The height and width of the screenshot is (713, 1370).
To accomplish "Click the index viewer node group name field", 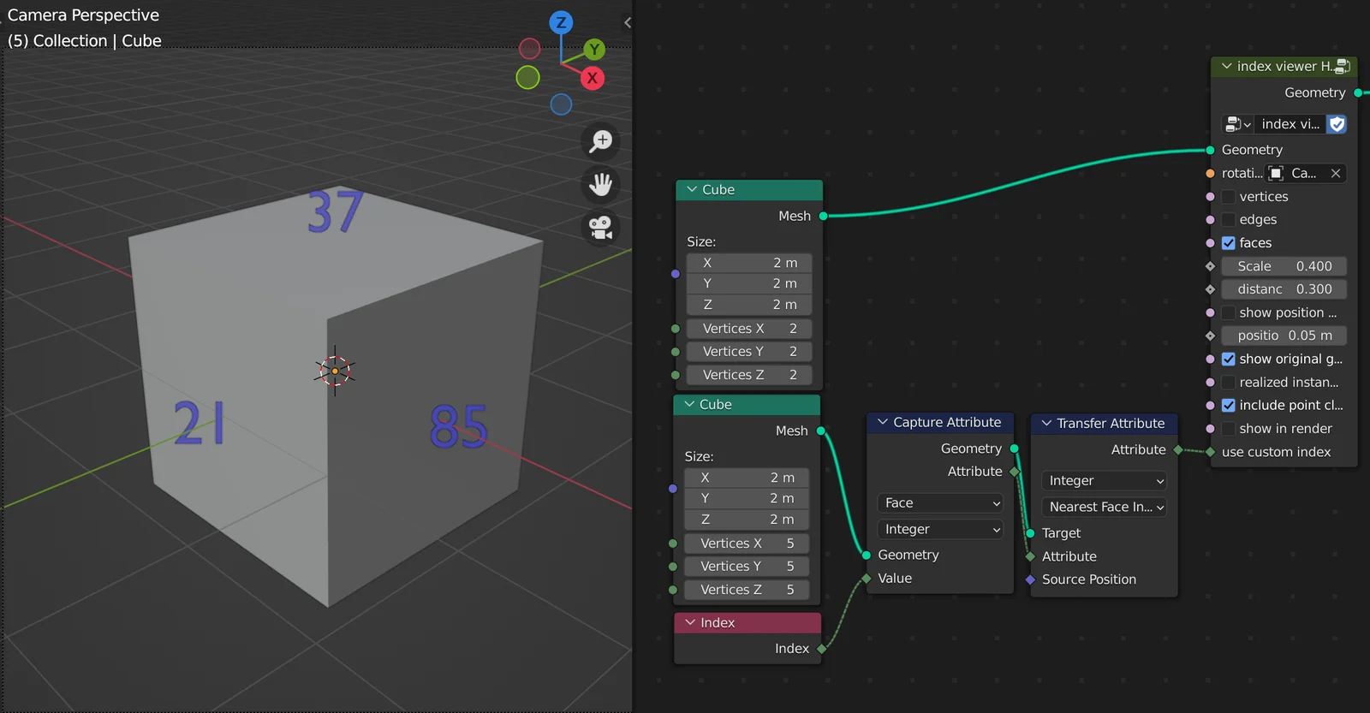I will (x=1290, y=124).
